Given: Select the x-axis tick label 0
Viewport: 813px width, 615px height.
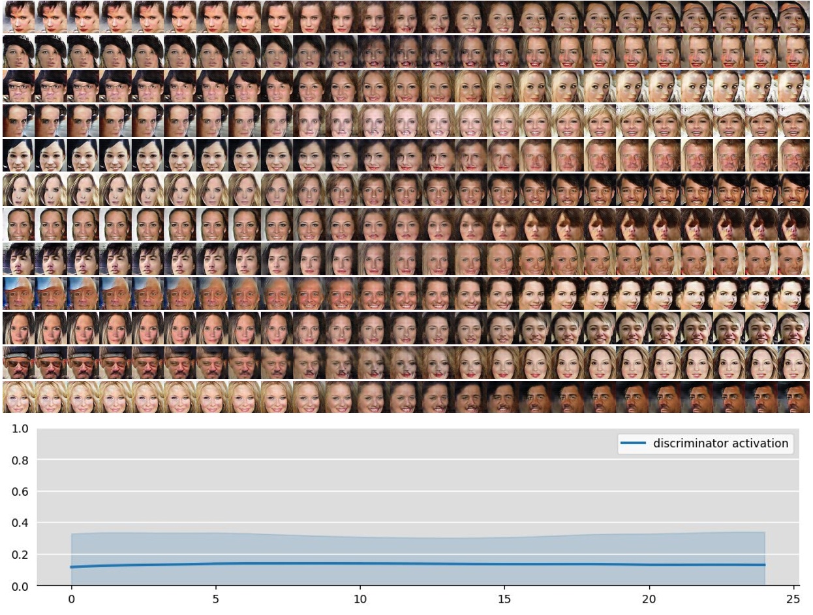Looking at the screenshot, I should click(71, 599).
